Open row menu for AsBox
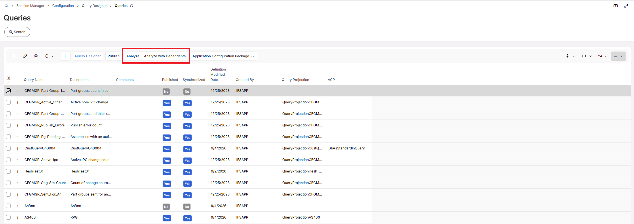The image size is (634, 224). [x=18, y=206]
